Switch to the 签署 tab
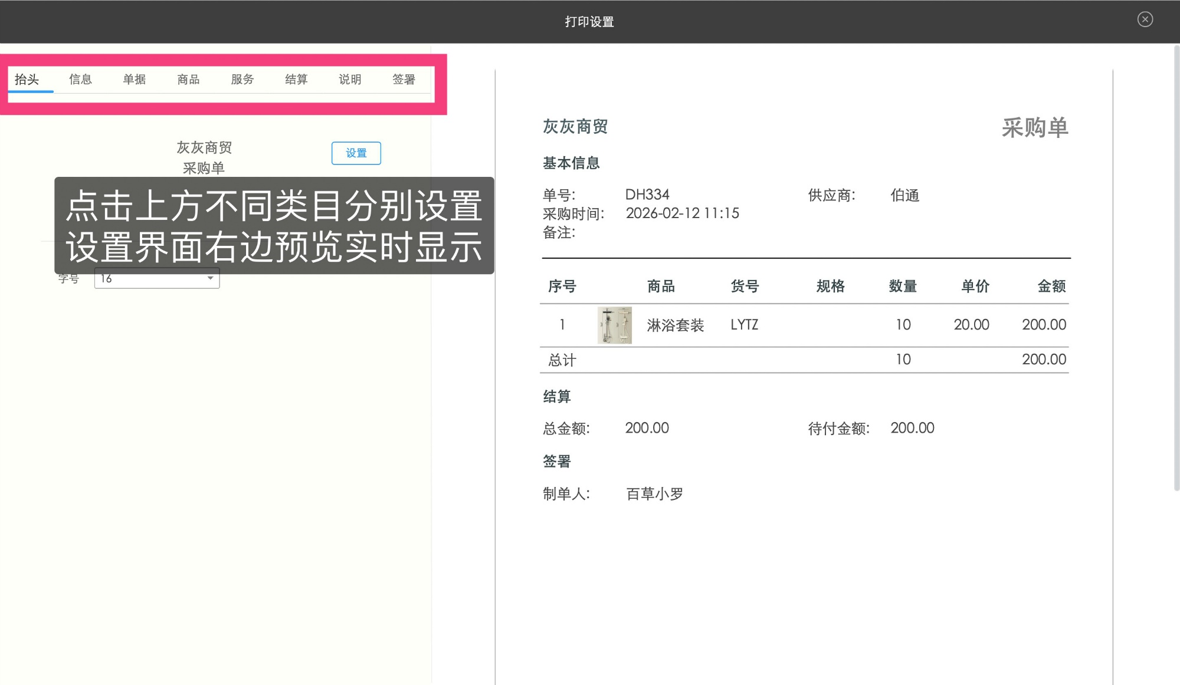This screenshot has width=1180, height=685. (x=404, y=80)
